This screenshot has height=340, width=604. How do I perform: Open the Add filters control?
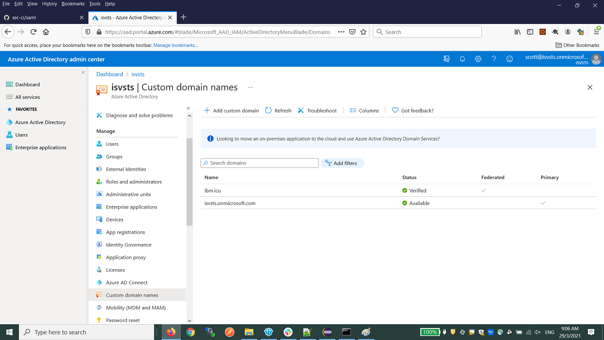click(x=342, y=163)
